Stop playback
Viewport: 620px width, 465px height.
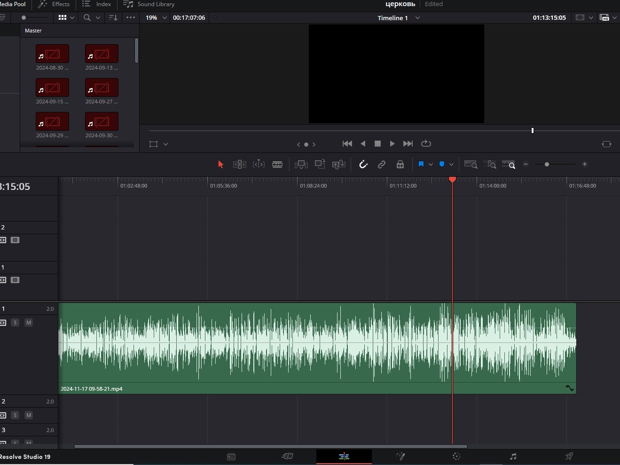click(x=377, y=143)
